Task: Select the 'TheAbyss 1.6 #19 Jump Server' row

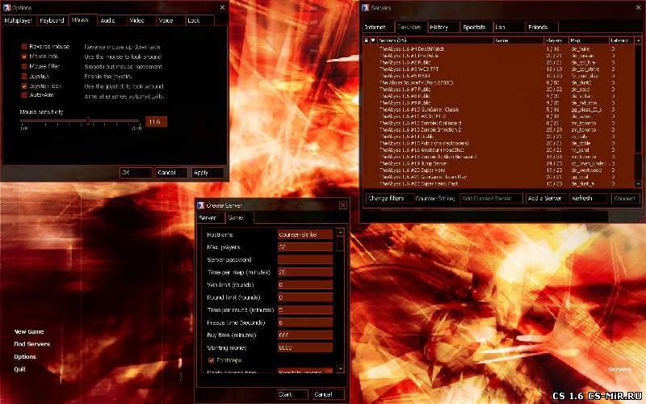Action: coord(499,163)
